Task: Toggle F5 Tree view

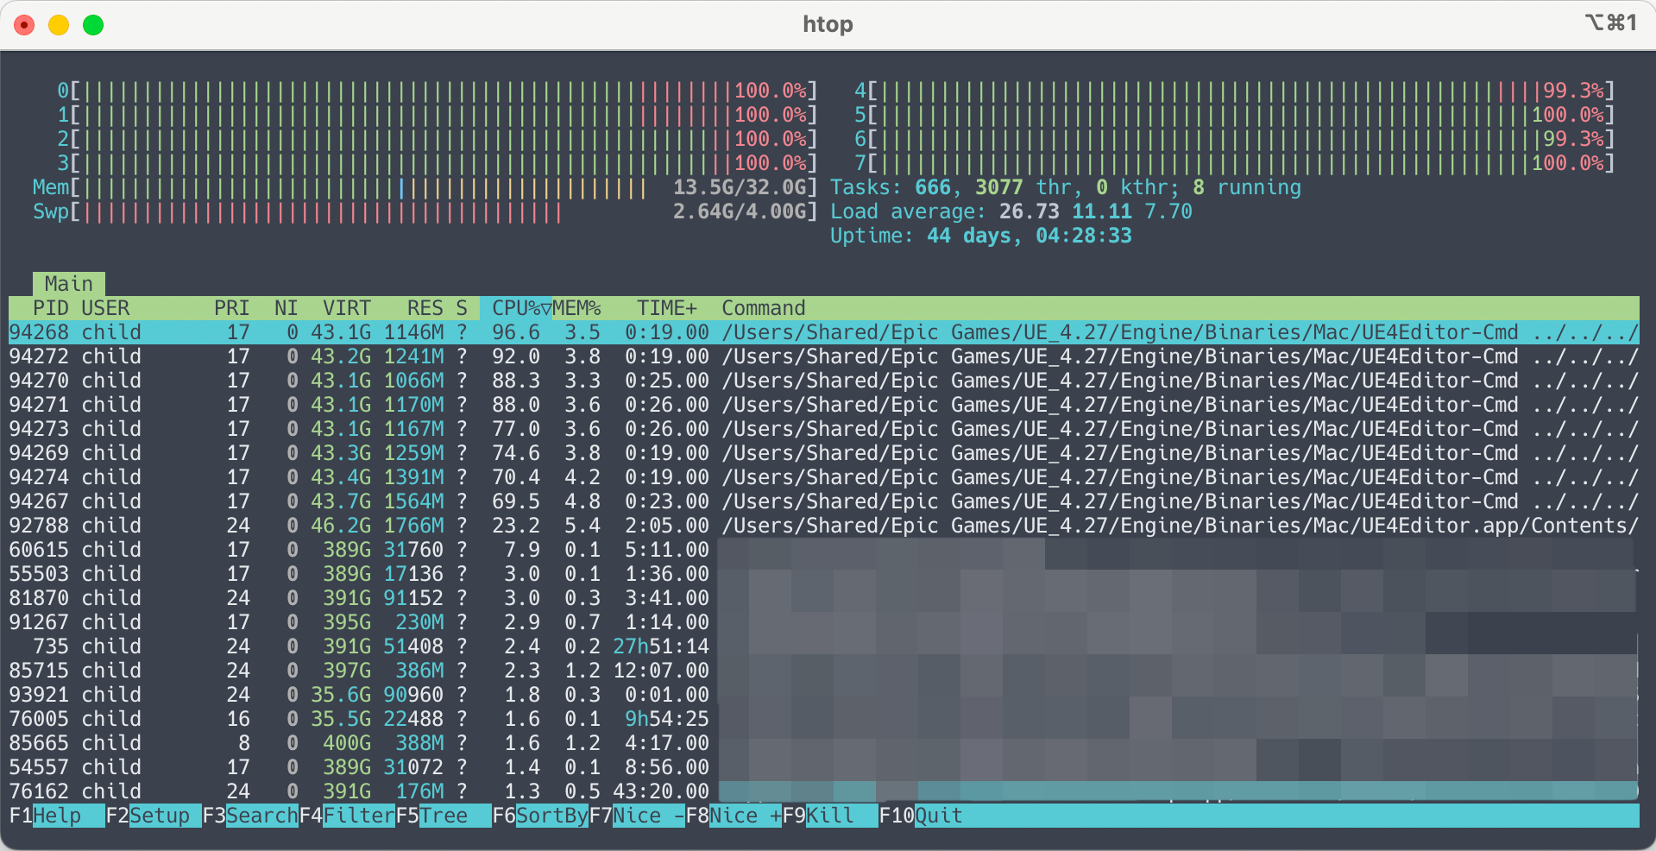Action: [443, 816]
